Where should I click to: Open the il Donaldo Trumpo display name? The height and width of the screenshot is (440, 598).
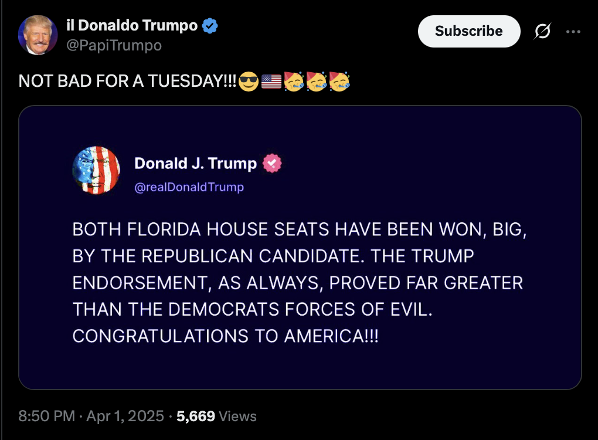pyautogui.click(x=131, y=26)
